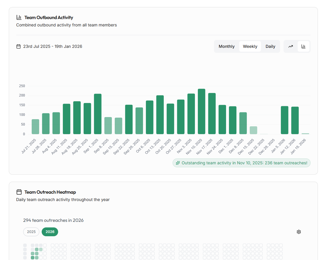Click the Nov 10, 2025 tallest bar
This screenshot has width=327, height=260.
[201, 112]
